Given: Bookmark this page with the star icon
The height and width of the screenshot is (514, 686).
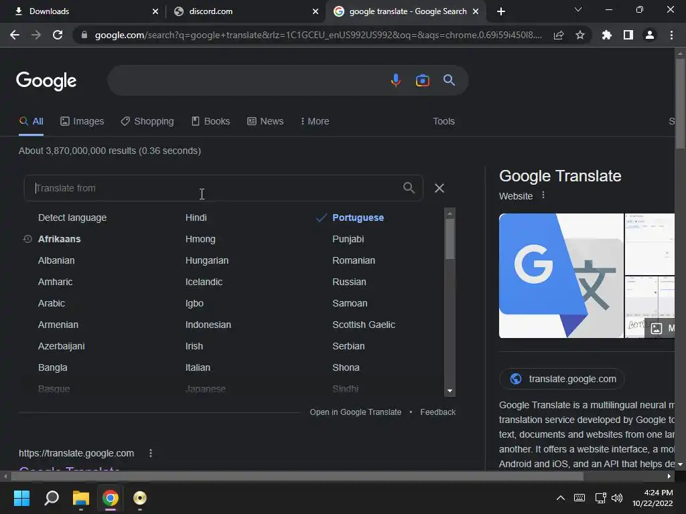Looking at the screenshot, I should 580,35.
